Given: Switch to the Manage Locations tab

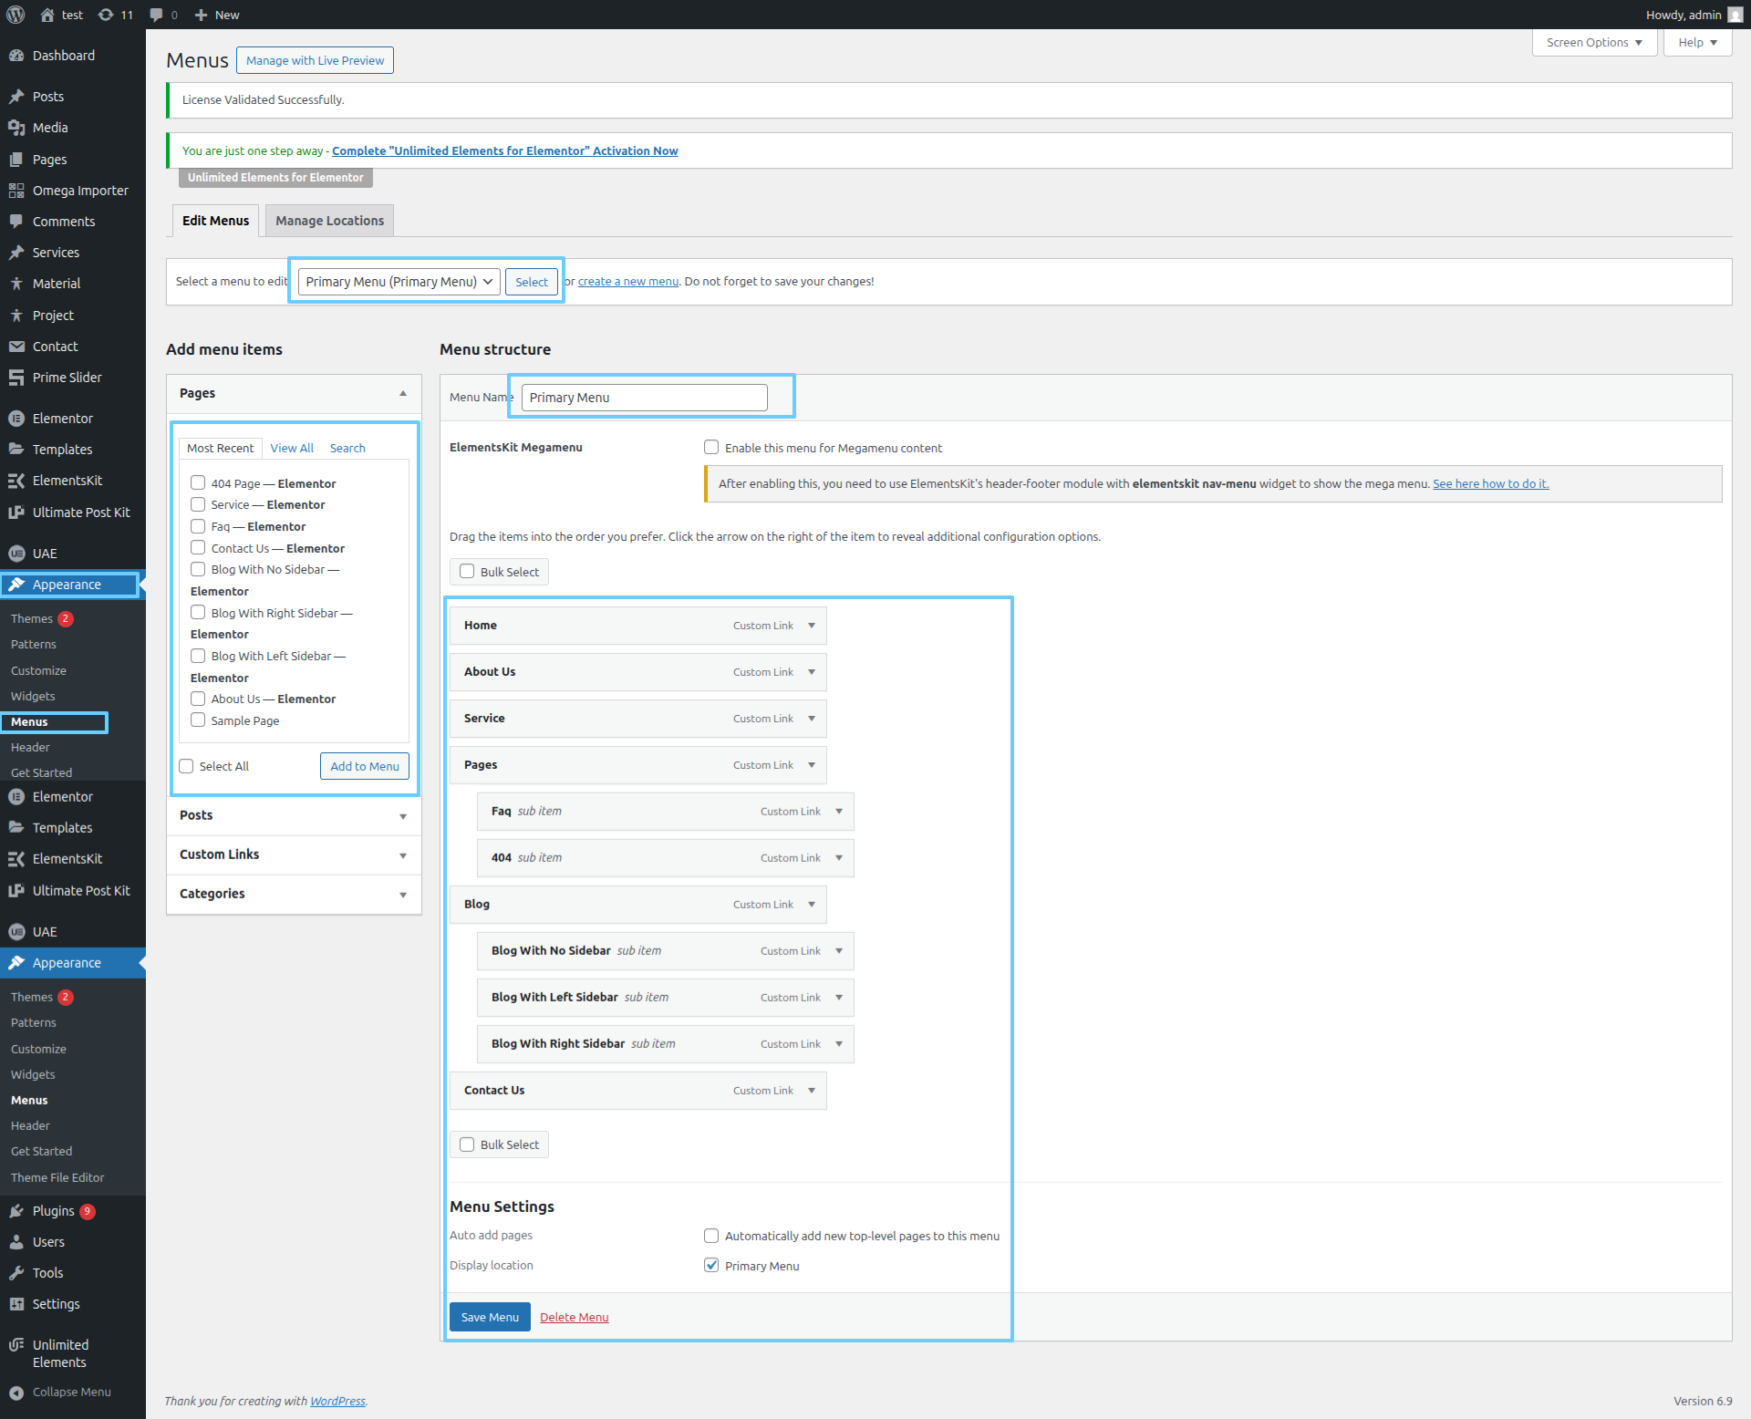Looking at the screenshot, I should [329, 221].
